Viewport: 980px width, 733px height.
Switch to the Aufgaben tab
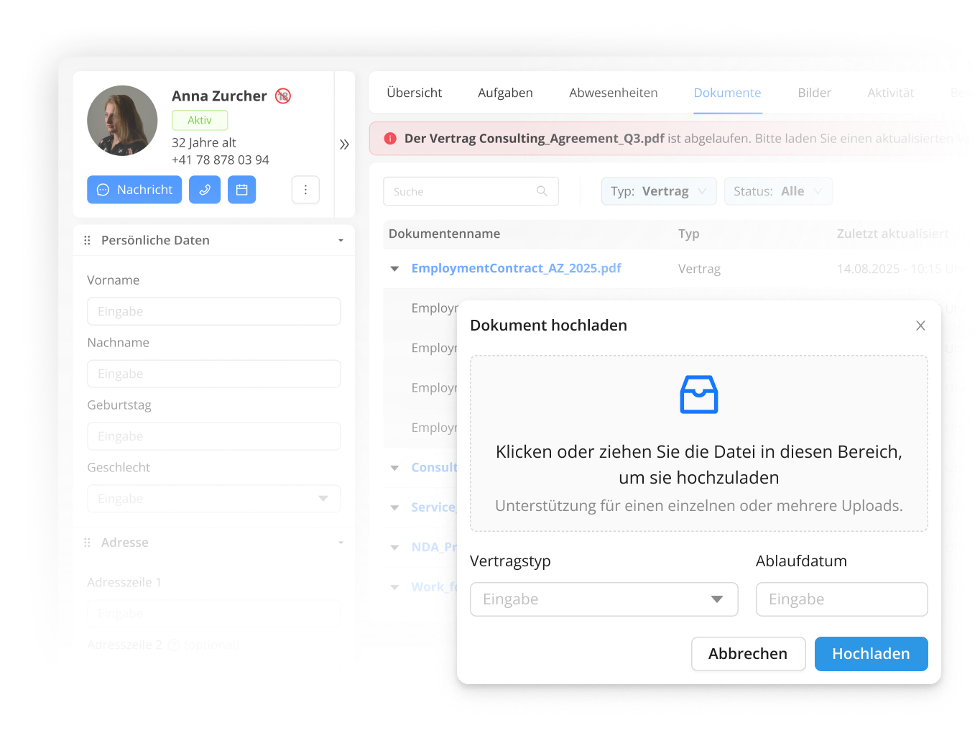point(505,93)
